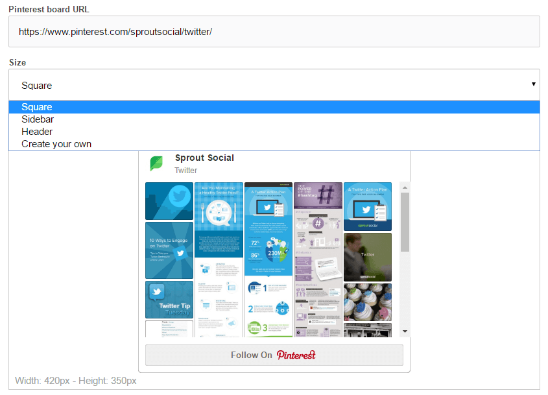This screenshot has height=395, width=548.
Task: Click the Pinterest board URL input field
Action: pos(274,32)
